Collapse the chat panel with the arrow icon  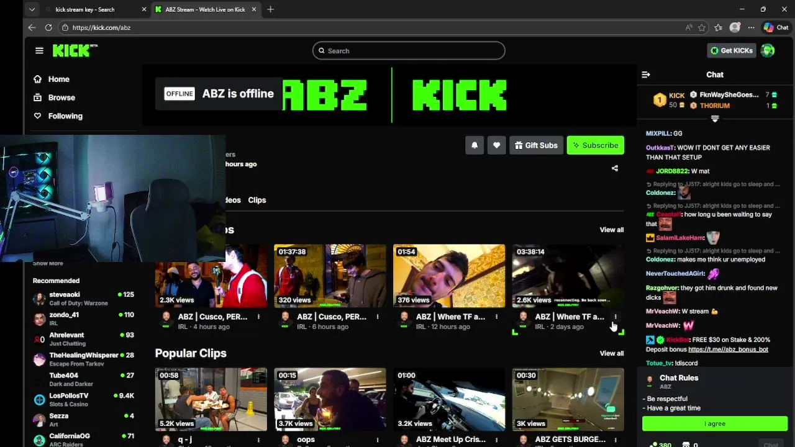[x=646, y=74]
